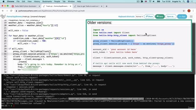Open the clock showing Tue 10:58
Image resolution: width=196 pixels, height=110 pixels.
(166, 1)
